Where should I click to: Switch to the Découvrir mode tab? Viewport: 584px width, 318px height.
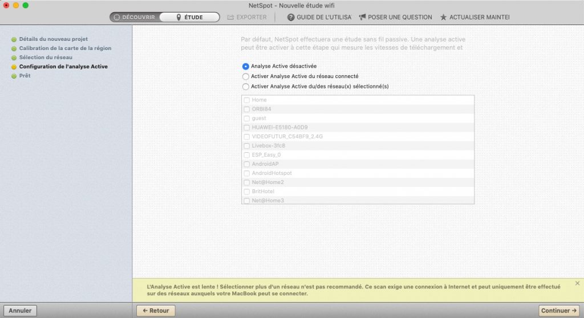[135, 17]
